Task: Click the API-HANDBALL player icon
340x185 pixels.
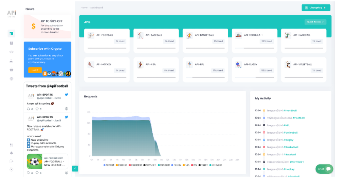Action: click(x=288, y=35)
